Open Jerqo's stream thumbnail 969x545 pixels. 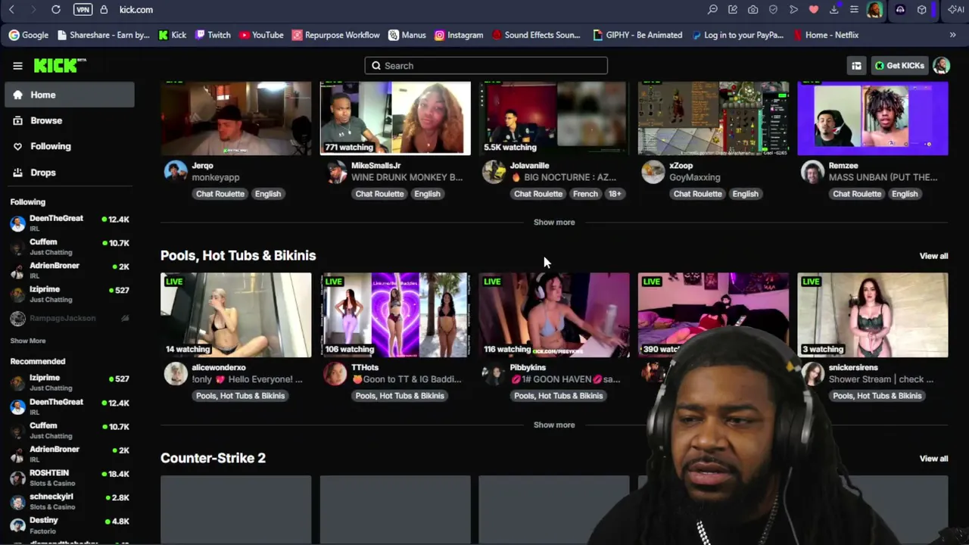coord(236,119)
